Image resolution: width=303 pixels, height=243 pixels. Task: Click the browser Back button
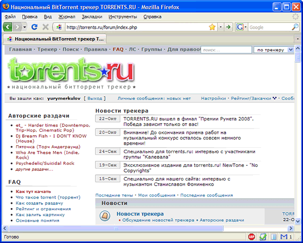[x=8, y=27]
